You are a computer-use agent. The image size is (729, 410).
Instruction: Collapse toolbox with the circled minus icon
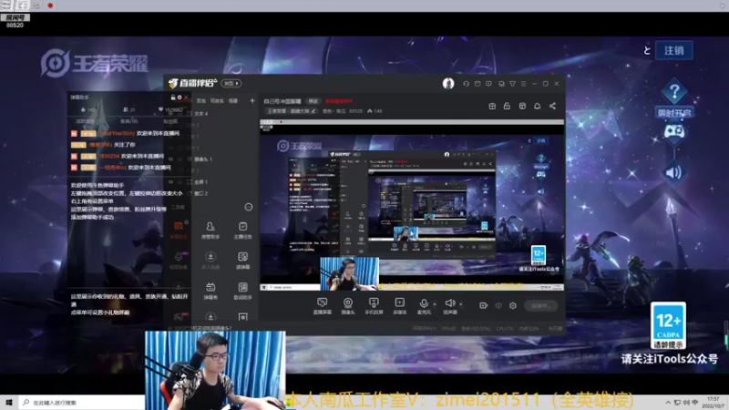(249, 207)
